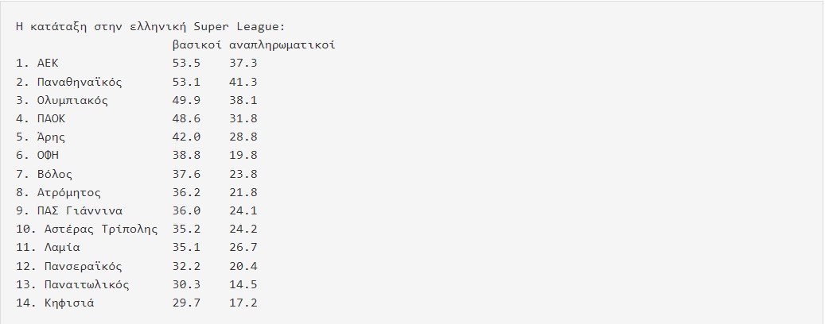The width and height of the screenshot is (825, 324).
Task: Click the team name Παναθηναϊκός
Action: 80,82
